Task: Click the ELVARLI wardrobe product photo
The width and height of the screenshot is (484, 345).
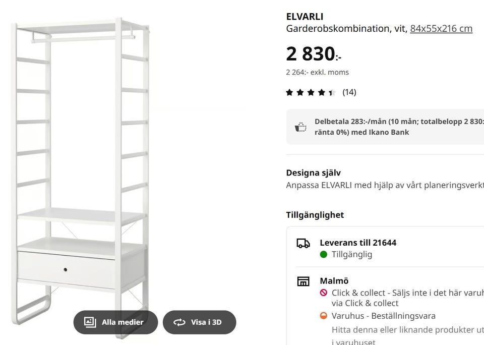Action: point(81,161)
